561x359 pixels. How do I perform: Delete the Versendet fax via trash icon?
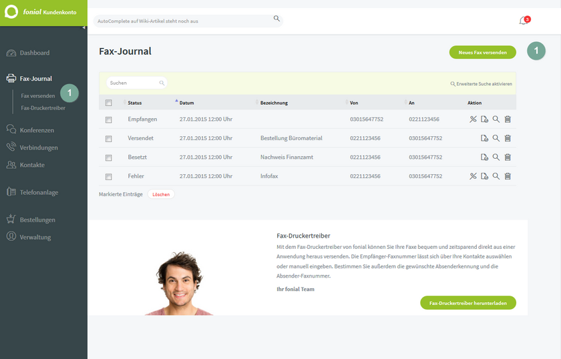pos(508,138)
